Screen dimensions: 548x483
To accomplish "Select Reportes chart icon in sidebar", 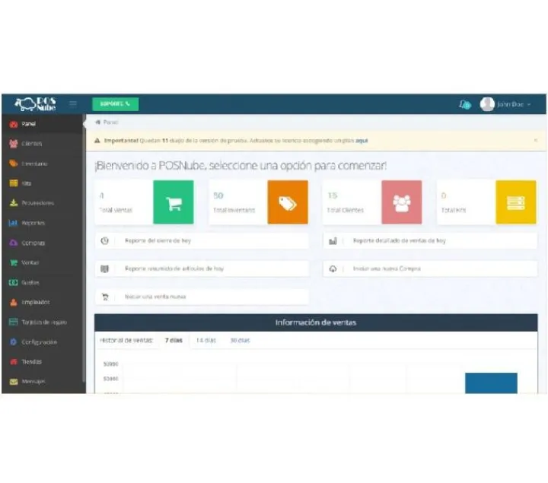I will point(14,223).
